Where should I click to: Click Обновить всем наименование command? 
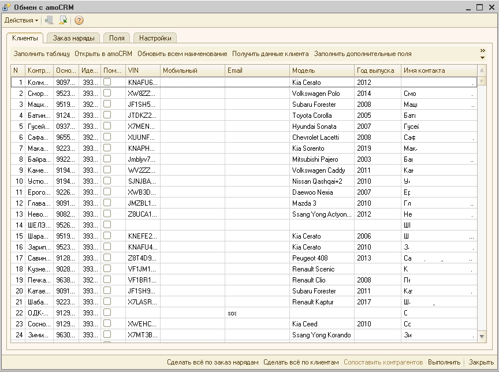[x=183, y=54]
